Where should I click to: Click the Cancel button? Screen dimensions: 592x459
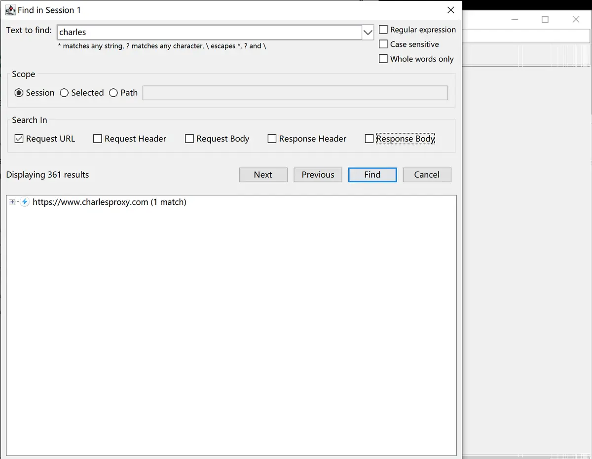click(x=427, y=175)
